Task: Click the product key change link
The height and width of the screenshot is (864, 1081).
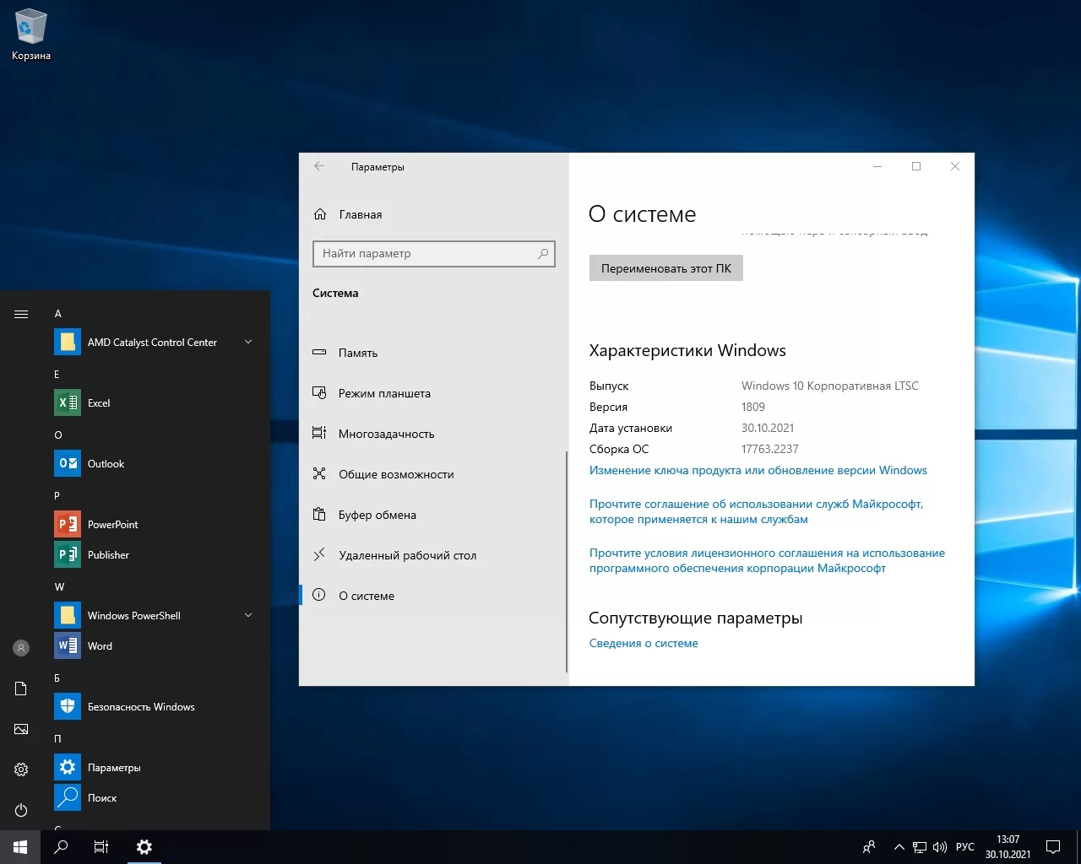Action: point(758,470)
